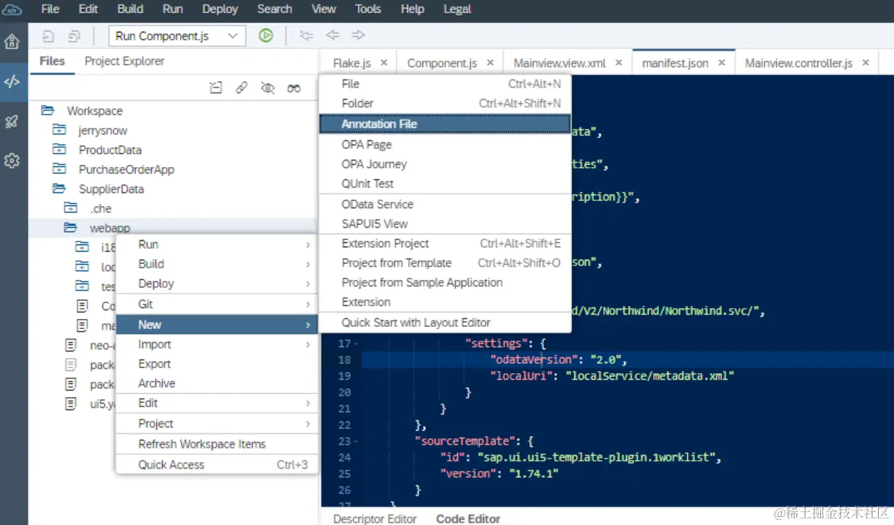This screenshot has height=525, width=894.
Task: Click the green Run button in toolbar
Action: click(266, 35)
